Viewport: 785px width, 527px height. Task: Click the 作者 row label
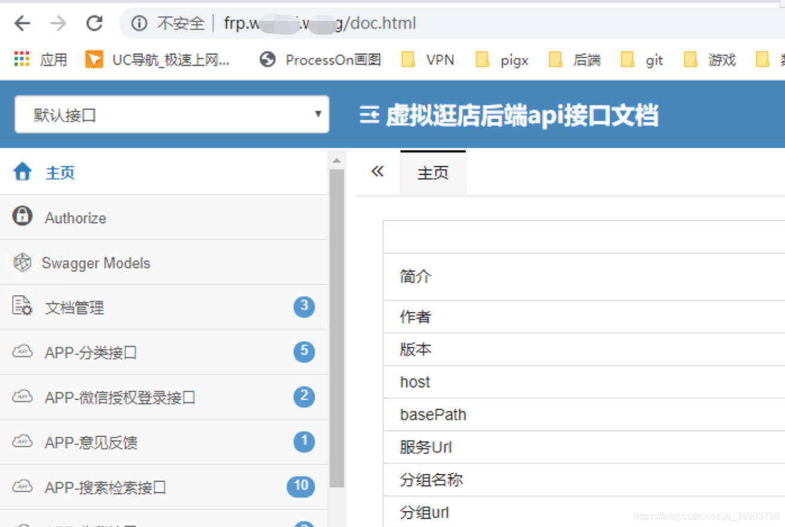point(415,317)
